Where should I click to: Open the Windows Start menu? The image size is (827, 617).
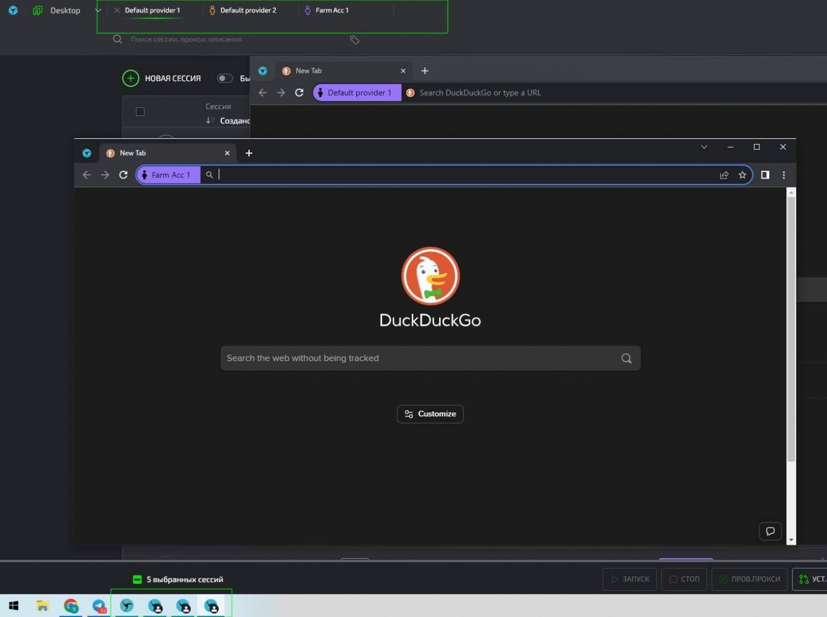[x=13, y=606]
